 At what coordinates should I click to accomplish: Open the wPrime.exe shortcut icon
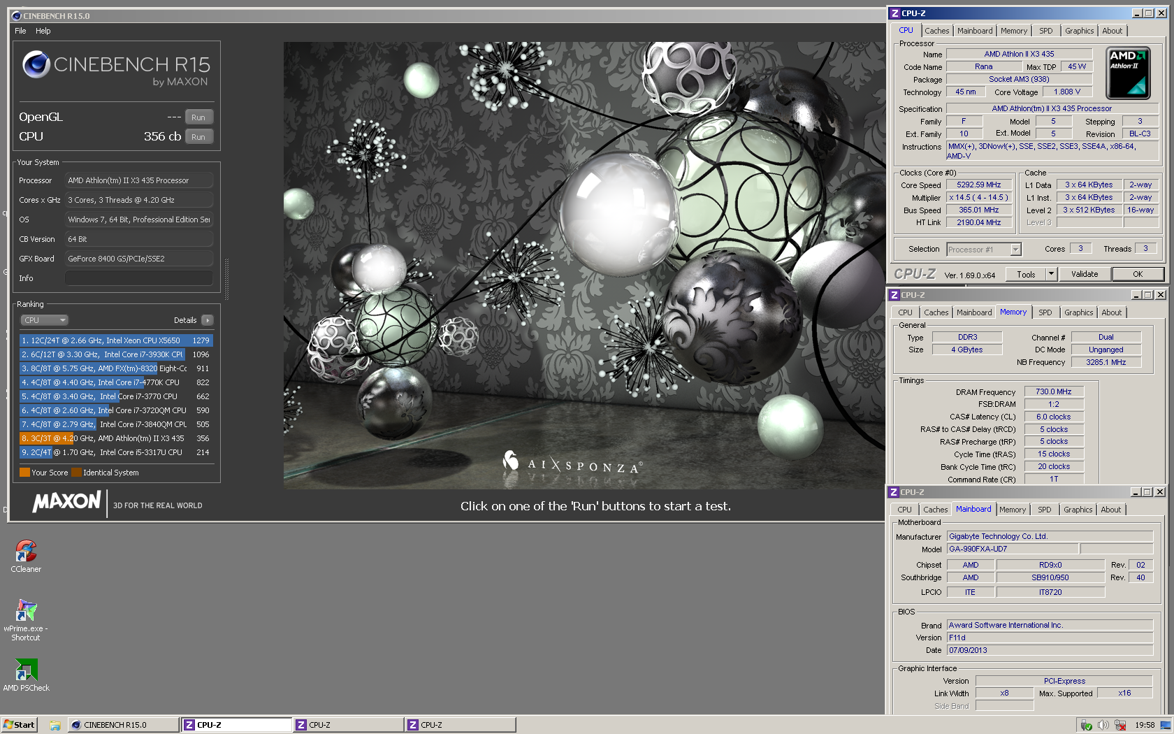(x=26, y=611)
